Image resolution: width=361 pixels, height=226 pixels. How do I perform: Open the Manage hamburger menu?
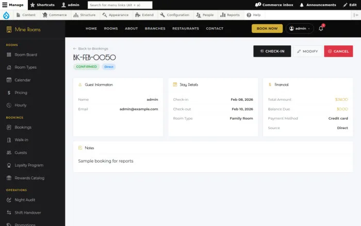click(13, 5)
